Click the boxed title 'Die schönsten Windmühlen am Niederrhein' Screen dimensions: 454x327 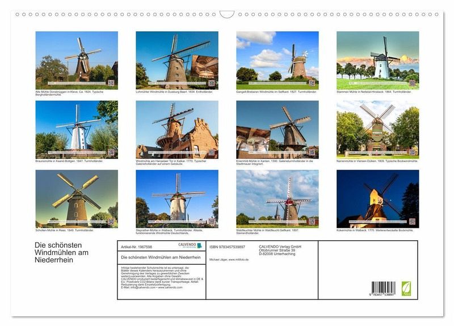tap(161, 257)
